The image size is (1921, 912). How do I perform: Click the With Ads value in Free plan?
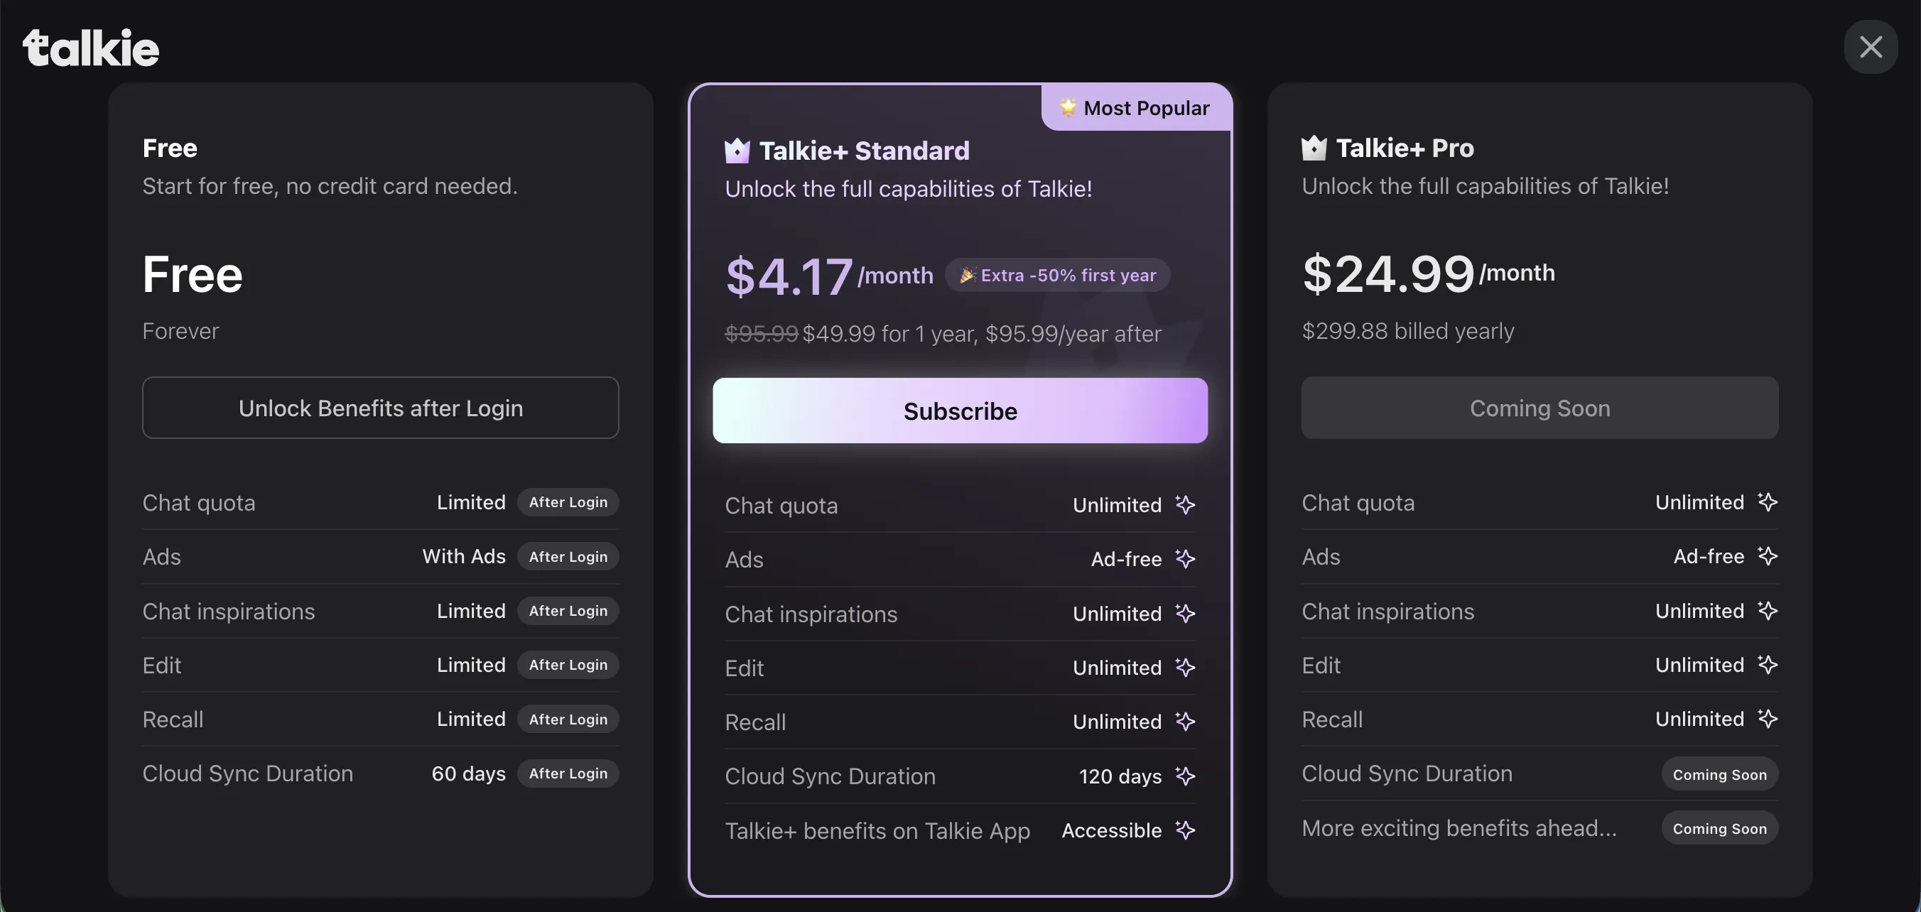pyautogui.click(x=464, y=556)
